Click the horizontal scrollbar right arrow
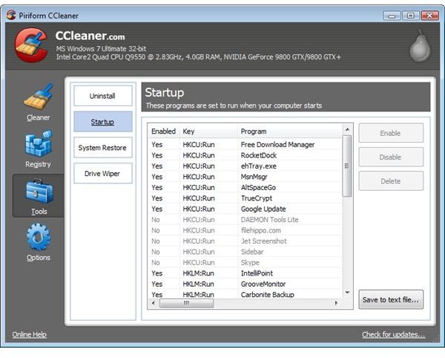Screen dimensions: 445x358 (x=336, y=303)
